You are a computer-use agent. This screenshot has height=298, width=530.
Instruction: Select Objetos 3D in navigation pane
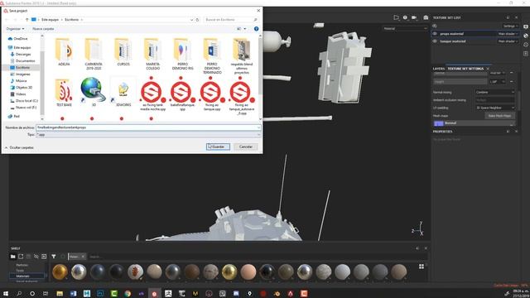(x=24, y=87)
